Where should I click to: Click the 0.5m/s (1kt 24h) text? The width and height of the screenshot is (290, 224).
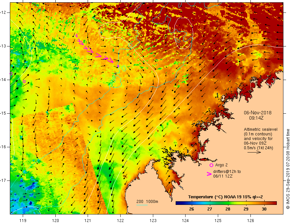pos(258,148)
